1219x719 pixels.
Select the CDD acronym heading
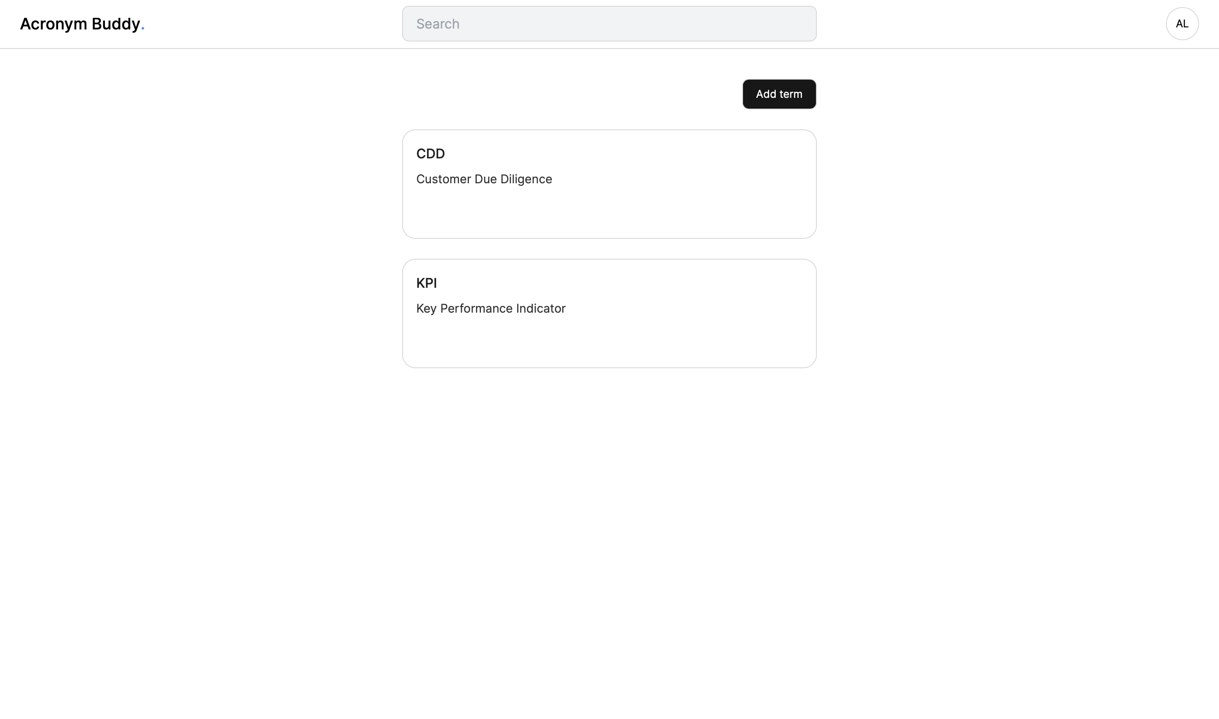point(430,153)
